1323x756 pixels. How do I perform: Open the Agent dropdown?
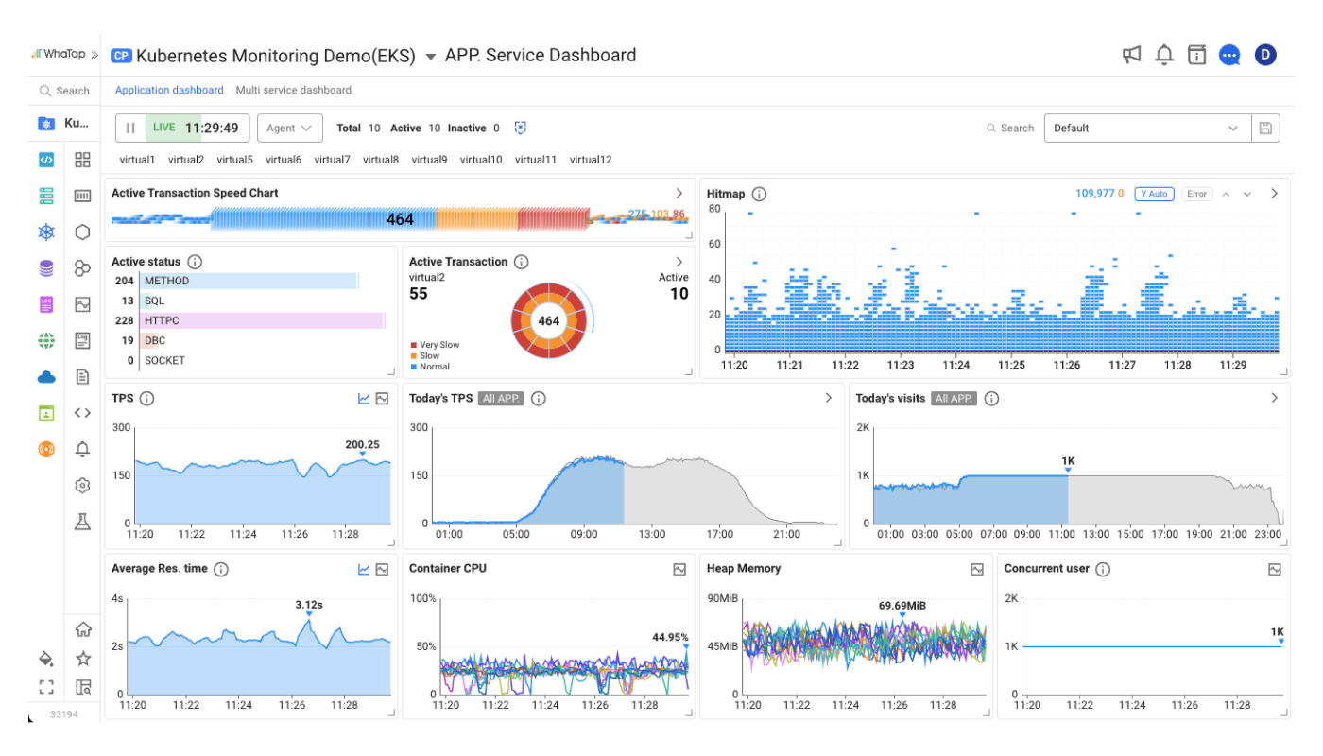click(290, 128)
